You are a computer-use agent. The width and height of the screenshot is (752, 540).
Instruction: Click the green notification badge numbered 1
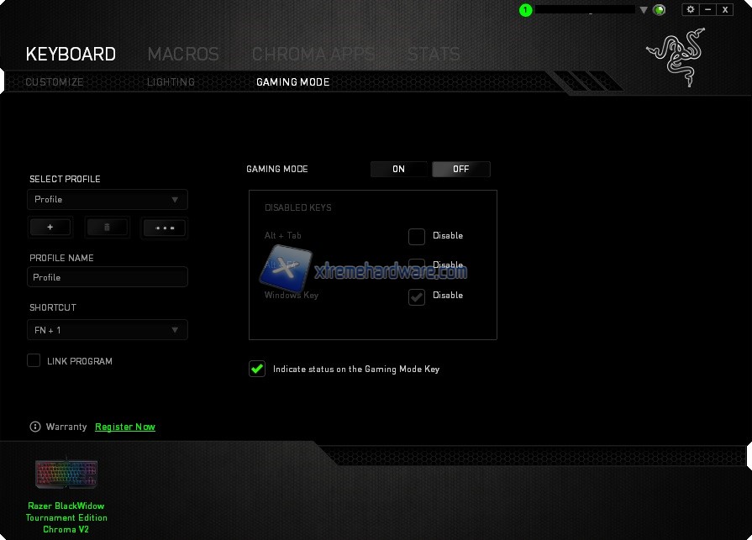click(526, 10)
